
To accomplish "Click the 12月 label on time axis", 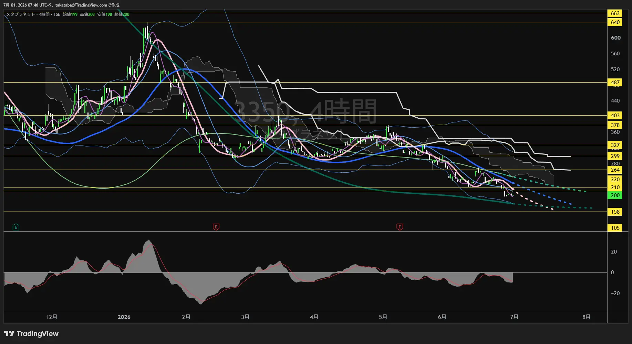I will point(52,317).
